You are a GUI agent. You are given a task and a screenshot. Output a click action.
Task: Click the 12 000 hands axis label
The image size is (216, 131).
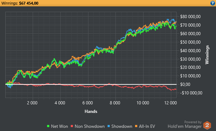171,103
